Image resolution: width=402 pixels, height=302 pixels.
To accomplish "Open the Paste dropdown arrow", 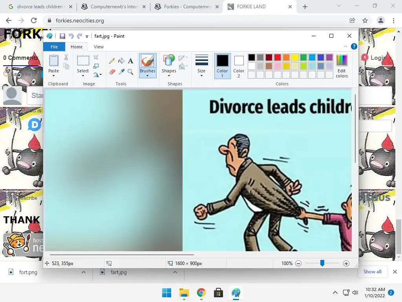I will [53, 76].
